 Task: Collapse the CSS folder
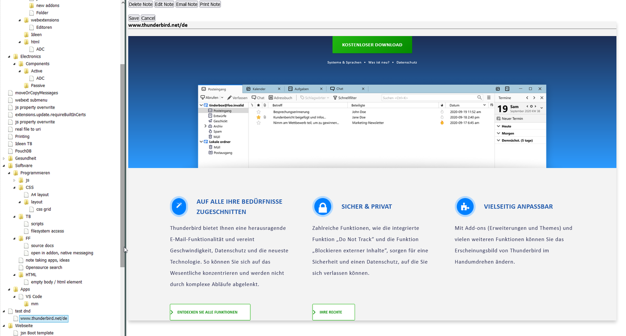click(15, 187)
